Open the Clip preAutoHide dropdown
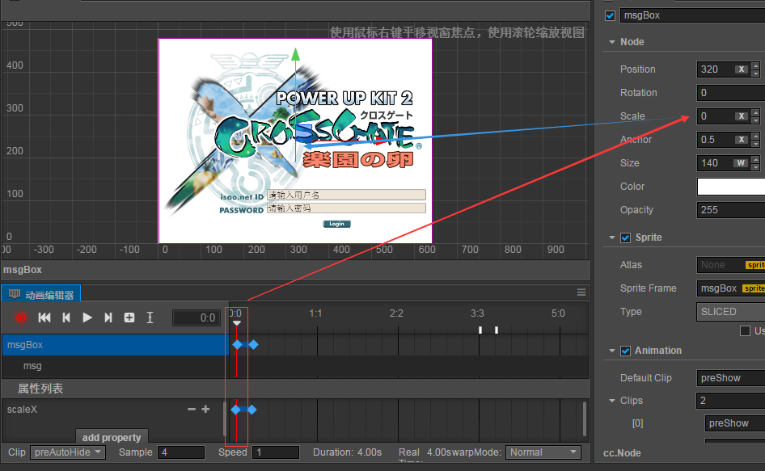 point(67,452)
